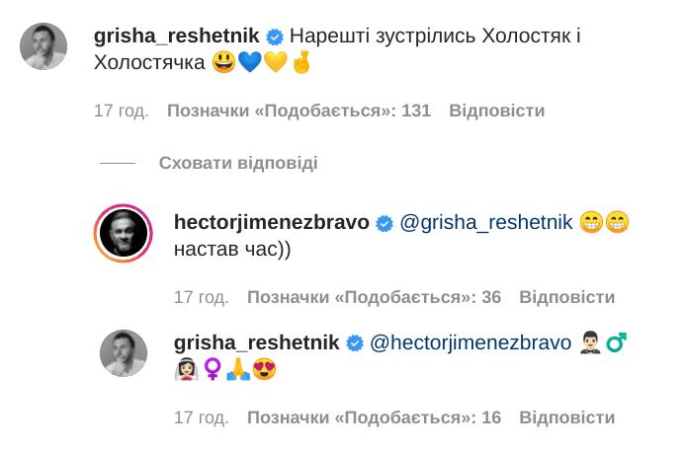The height and width of the screenshot is (452, 686).
Task: Open grisha_reshetnik avatar on top comment
Action: [x=43, y=46]
